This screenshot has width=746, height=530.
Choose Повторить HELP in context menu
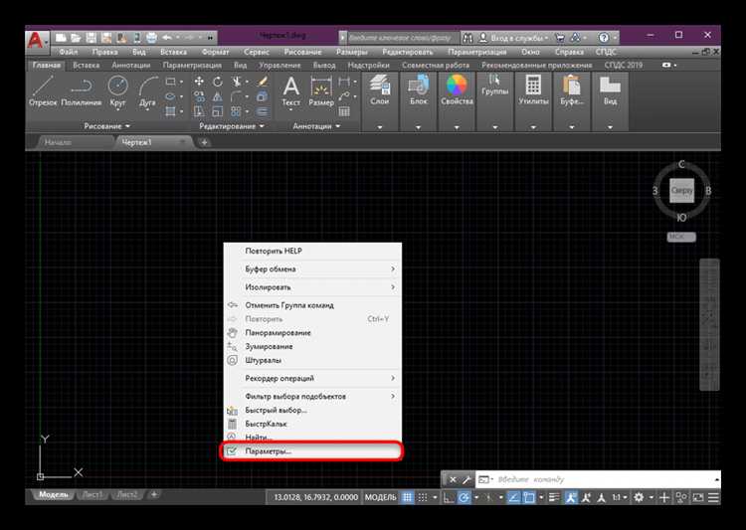[x=312, y=251]
